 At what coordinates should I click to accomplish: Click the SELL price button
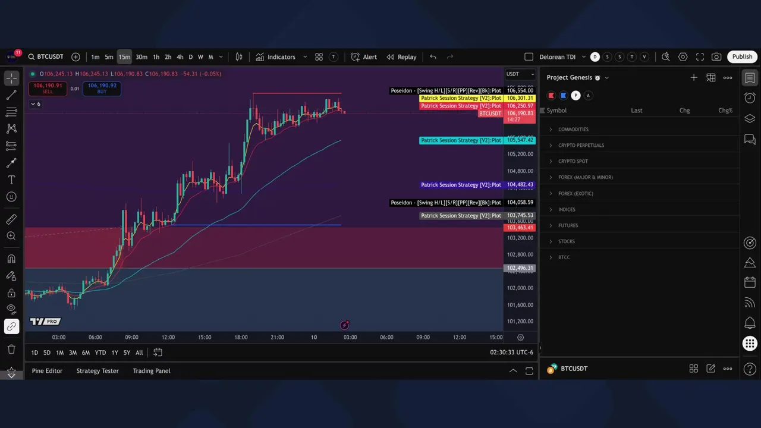pyautogui.click(x=48, y=89)
